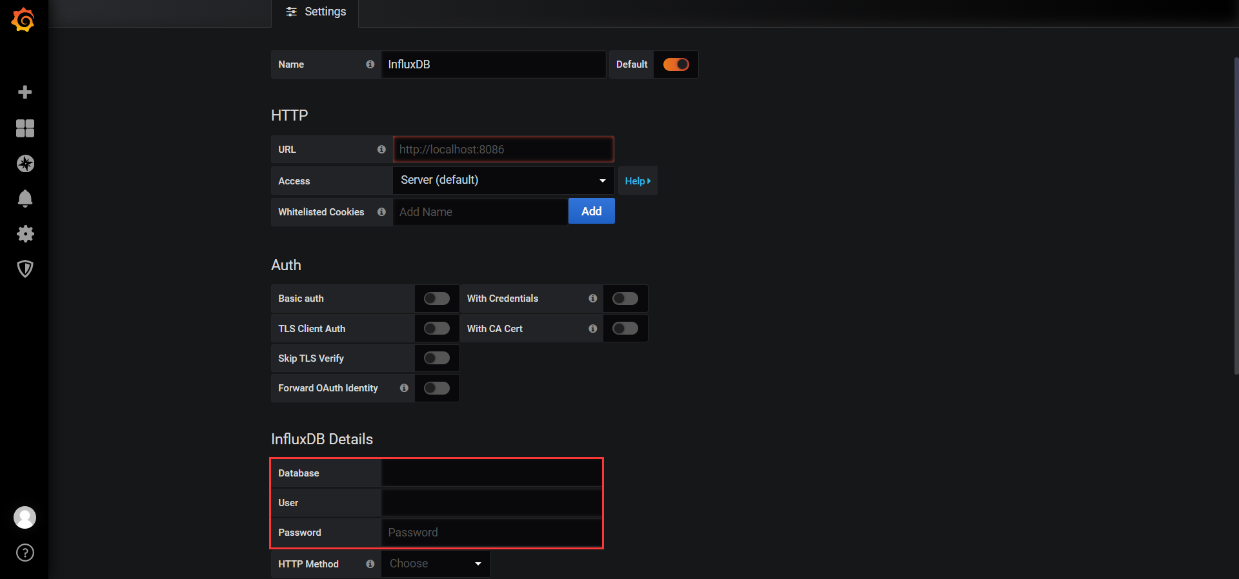Enable the With CA Cert toggle

[625, 329]
